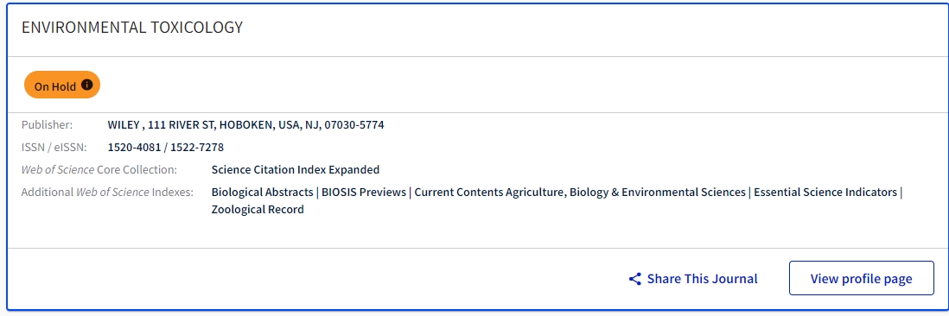Click Science Citation Index Expanded text

[296, 169]
